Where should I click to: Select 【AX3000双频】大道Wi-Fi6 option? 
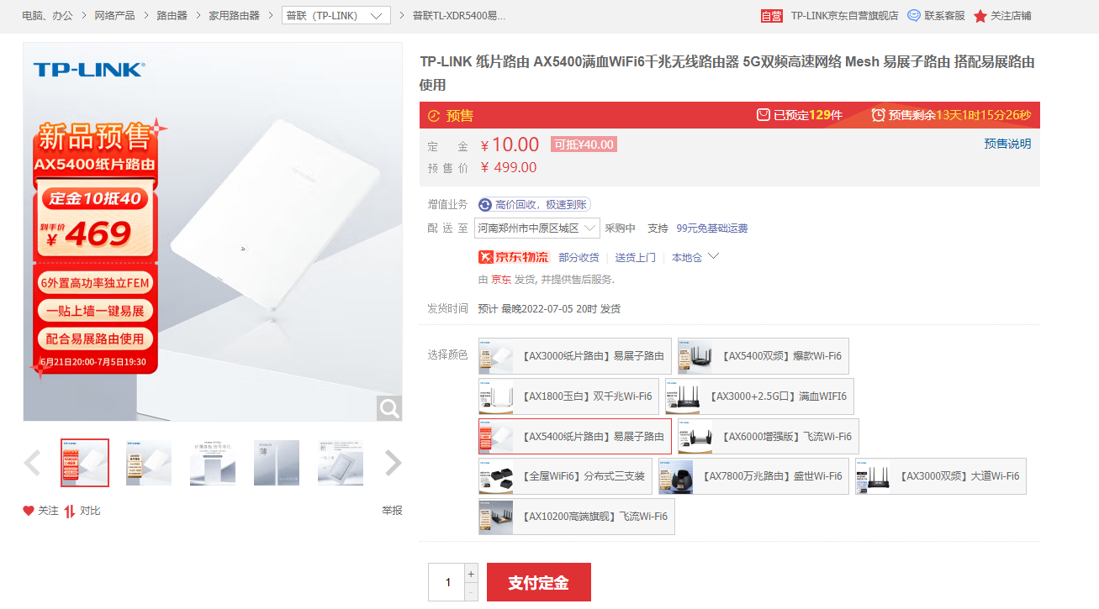click(x=941, y=476)
